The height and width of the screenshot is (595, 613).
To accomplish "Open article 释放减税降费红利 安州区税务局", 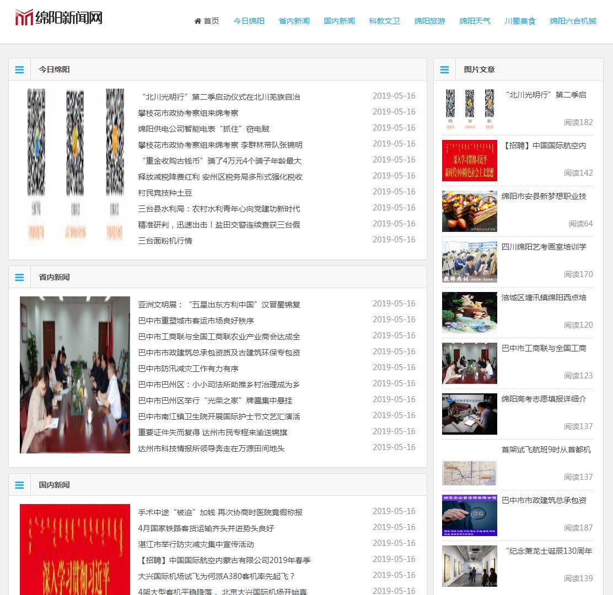I will pyautogui.click(x=220, y=177).
